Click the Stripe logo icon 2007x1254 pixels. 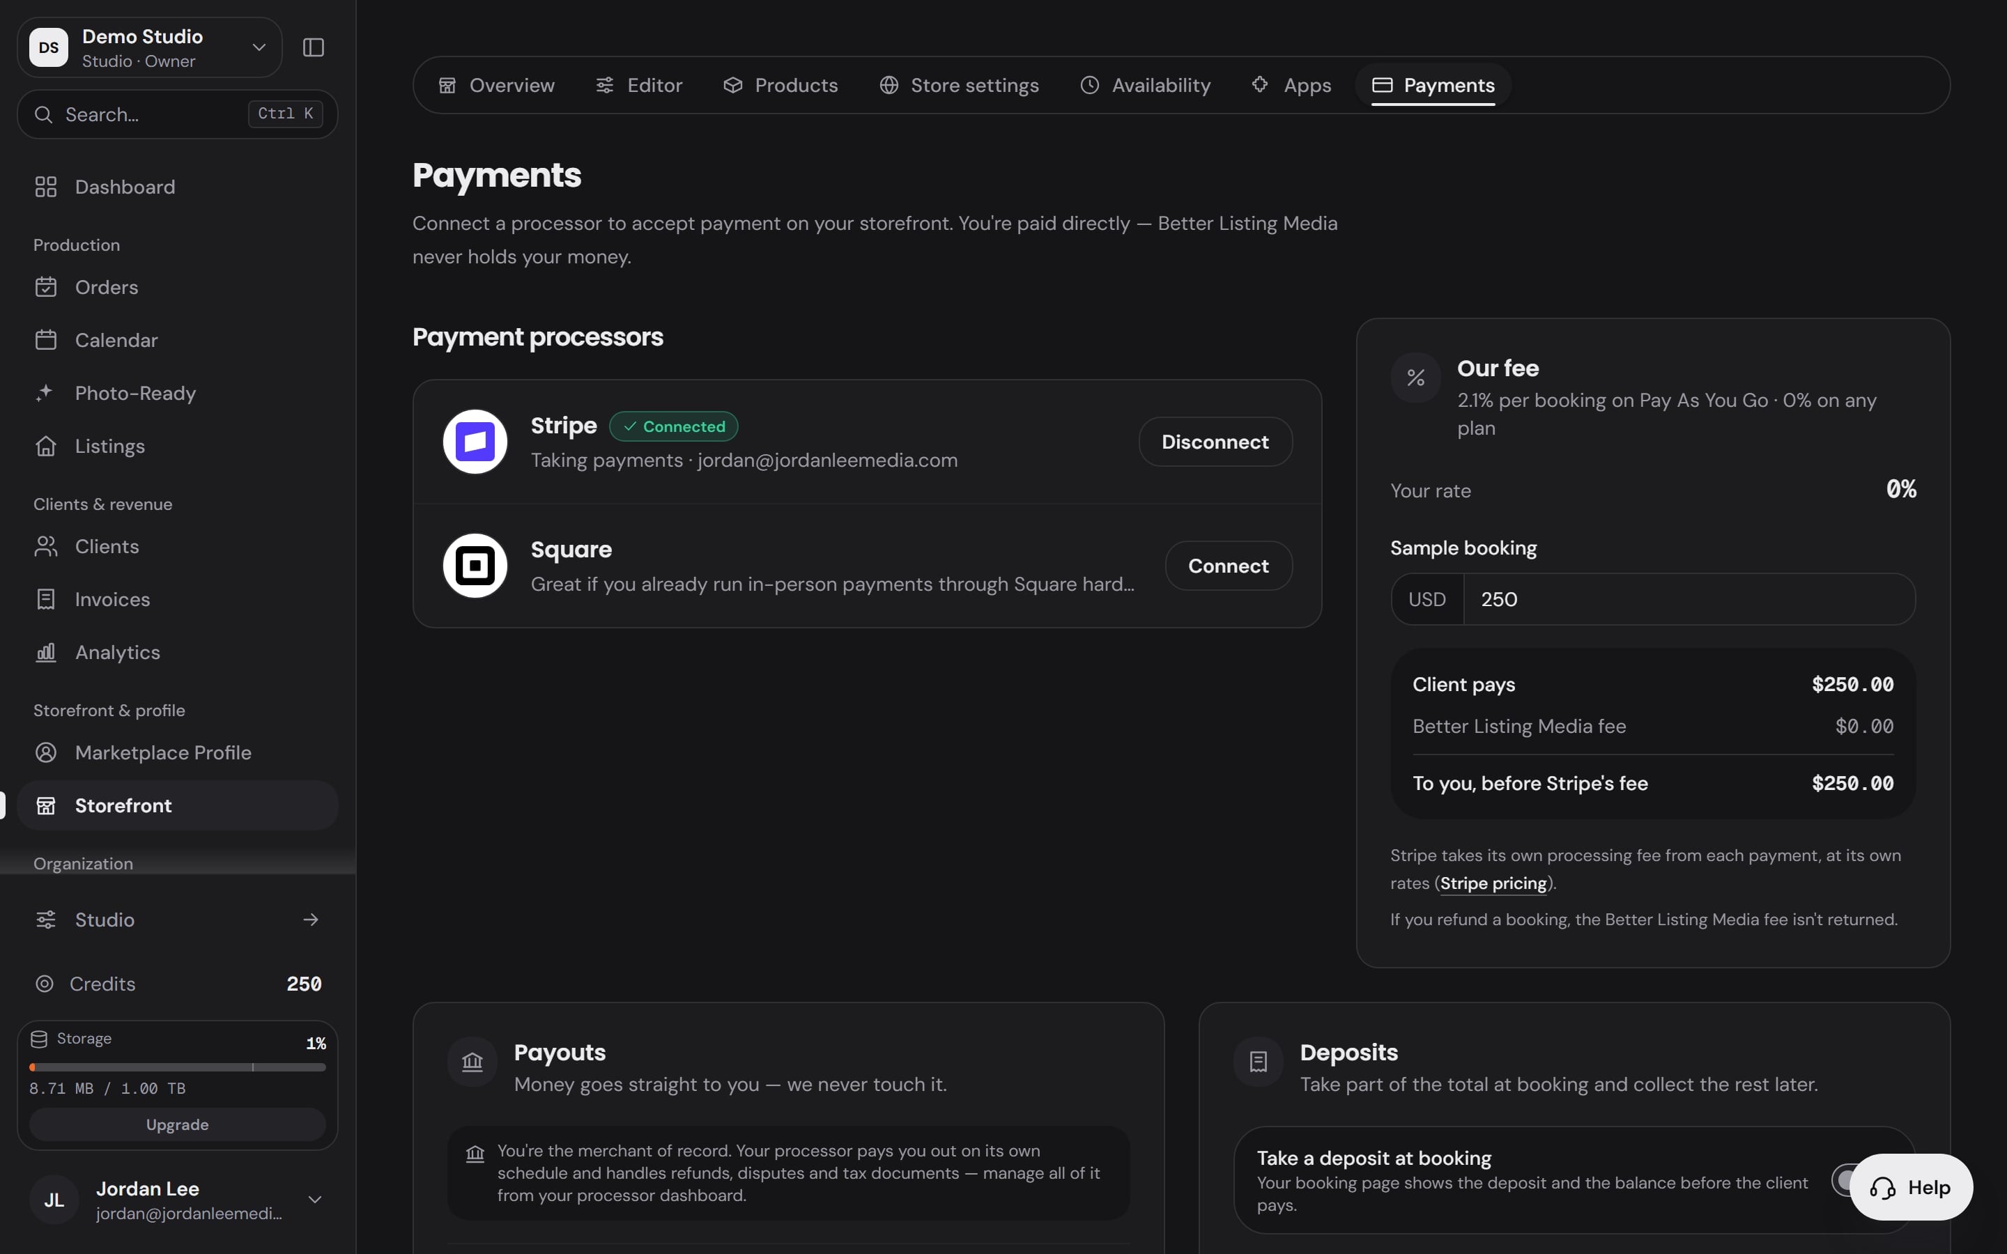(x=475, y=442)
